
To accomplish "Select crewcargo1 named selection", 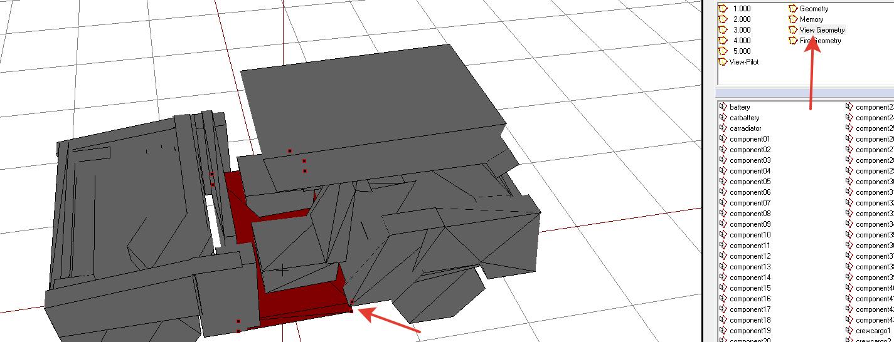I will pos(873,331).
